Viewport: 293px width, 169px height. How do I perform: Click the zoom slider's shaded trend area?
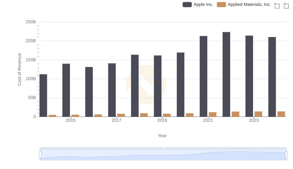click(x=163, y=156)
